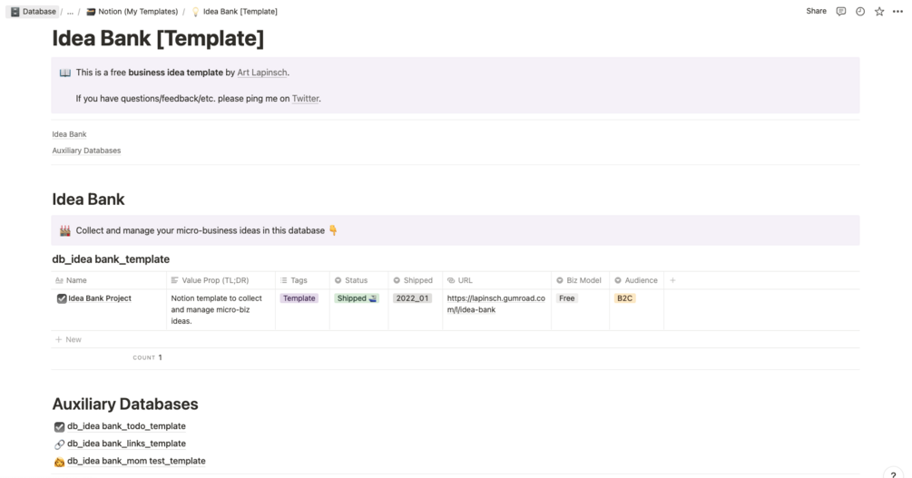The image size is (912, 478).
Task: Click the Share button
Action: [x=816, y=11]
